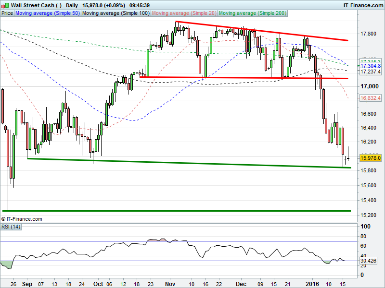385x288 pixels.
Task: Click the Wall Street Cash instrument title
Action: click(x=33, y=5)
